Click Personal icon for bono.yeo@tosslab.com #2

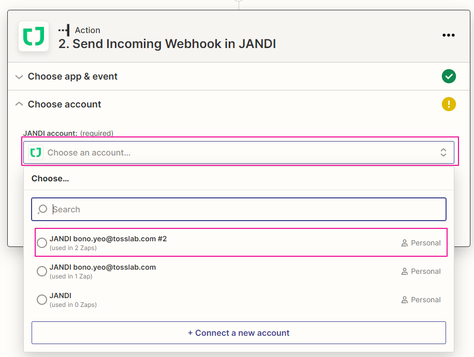coord(405,243)
